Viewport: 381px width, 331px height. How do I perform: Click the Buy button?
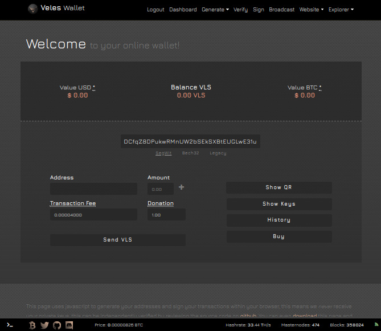279,236
